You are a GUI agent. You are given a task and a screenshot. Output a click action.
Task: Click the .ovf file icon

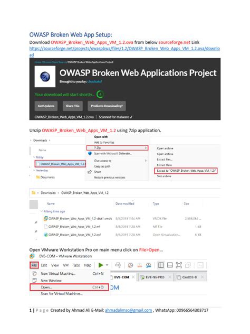coord(45,235)
